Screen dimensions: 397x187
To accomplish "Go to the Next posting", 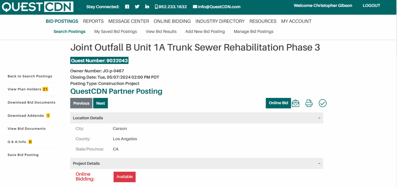I will [101, 103].
